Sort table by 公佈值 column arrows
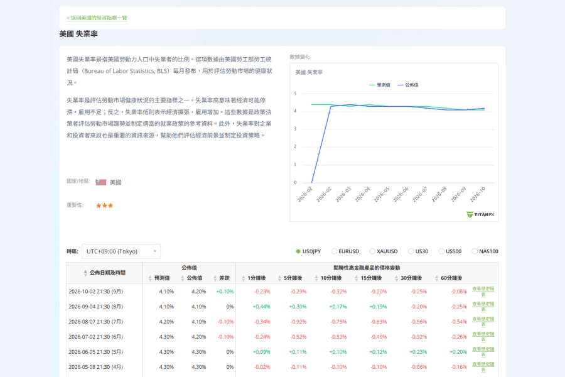 pyautogui.click(x=183, y=278)
